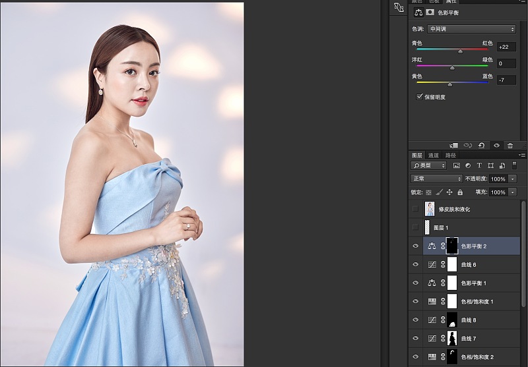Click the clip-to-layer icon in Properties footer
Screen dimensions: 528x367
point(453,146)
